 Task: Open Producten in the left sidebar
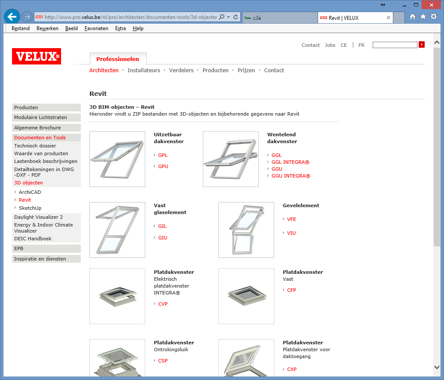point(46,107)
